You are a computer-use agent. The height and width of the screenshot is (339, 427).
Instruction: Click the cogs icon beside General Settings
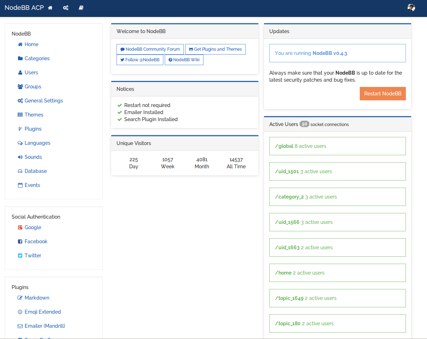(20, 101)
